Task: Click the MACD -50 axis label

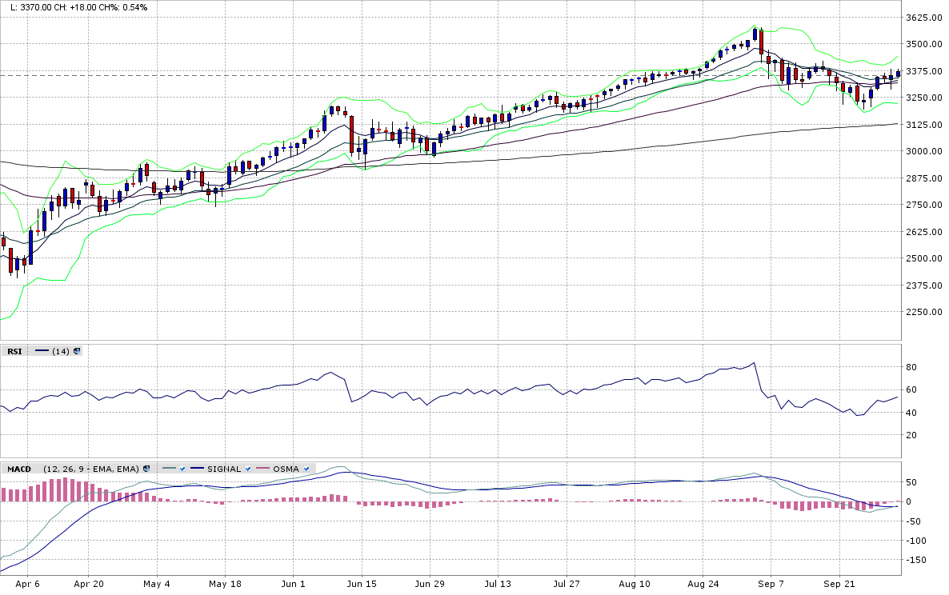Action: point(913,521)
